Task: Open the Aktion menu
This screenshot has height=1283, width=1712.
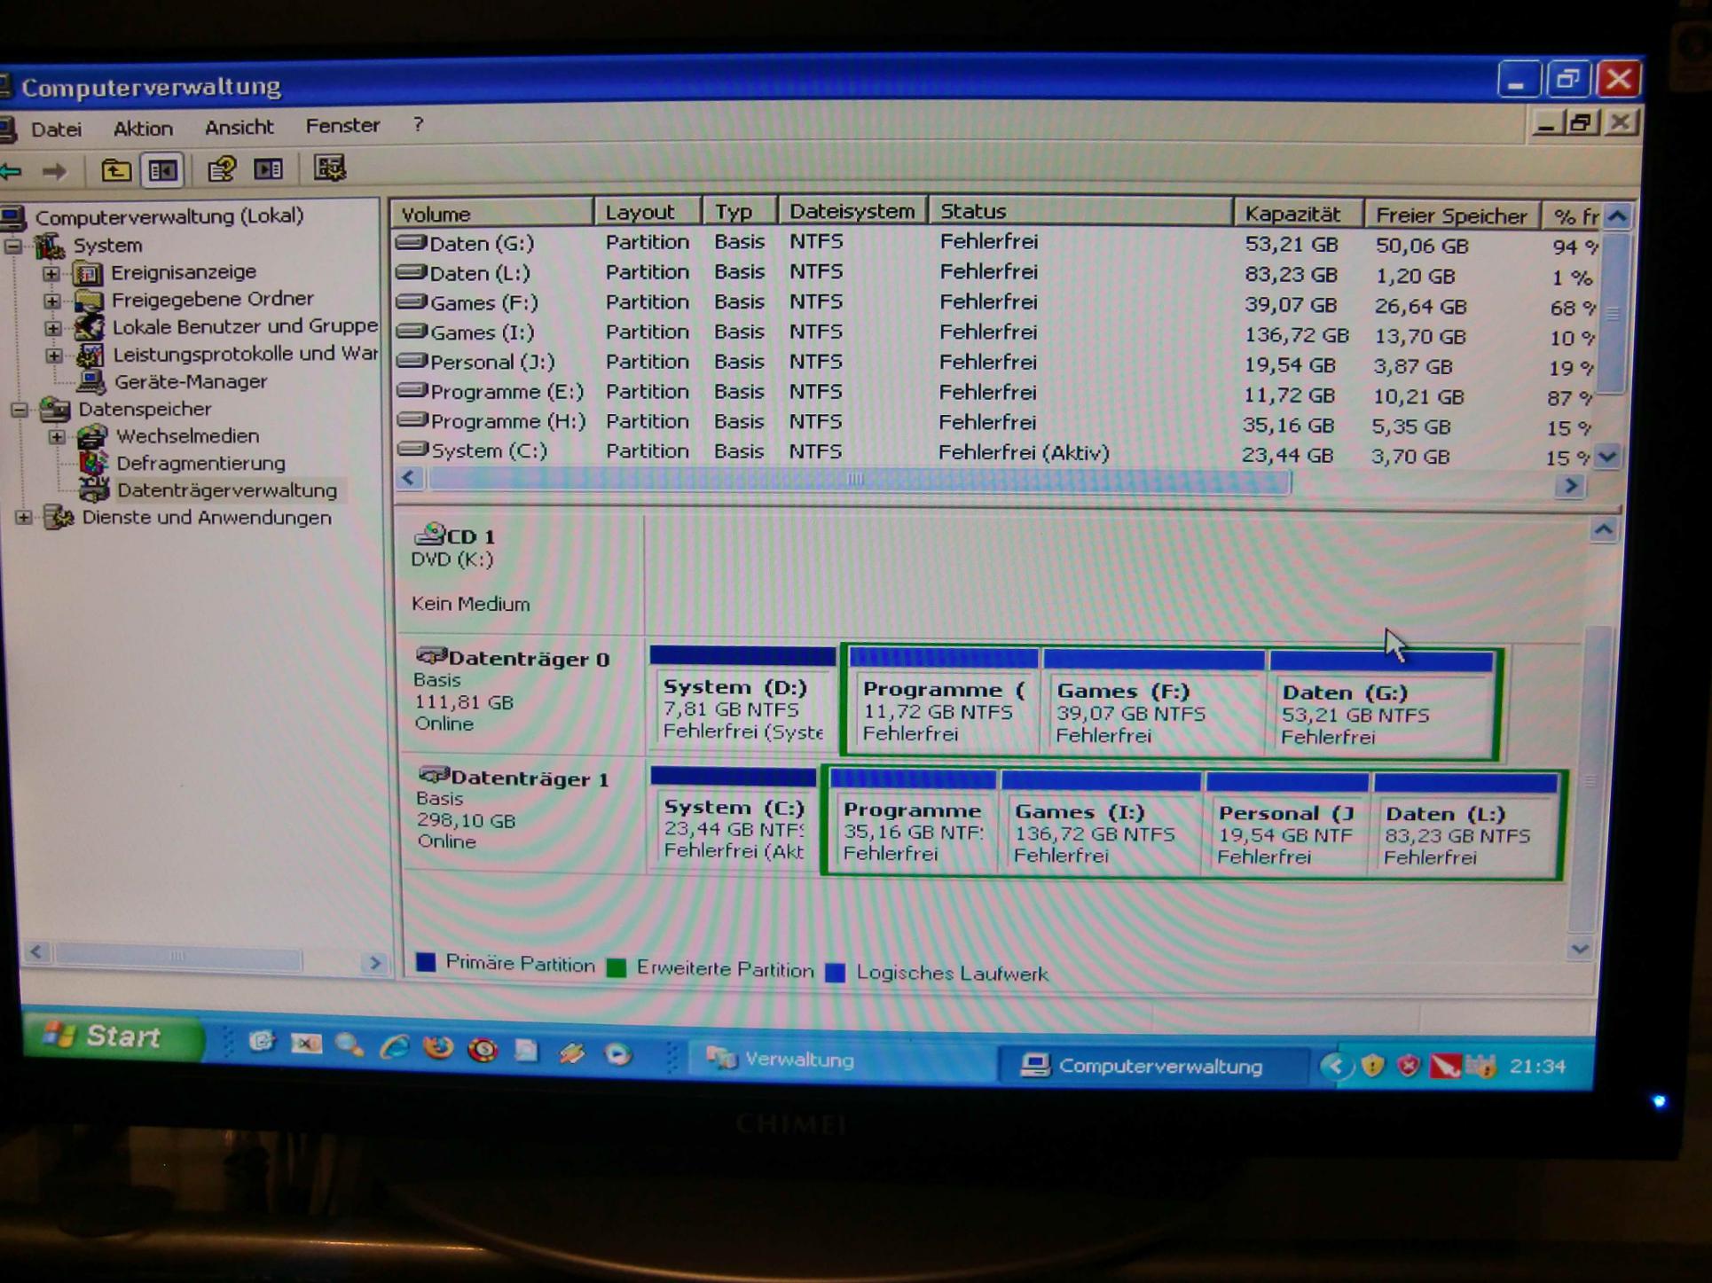Action: 143,129
